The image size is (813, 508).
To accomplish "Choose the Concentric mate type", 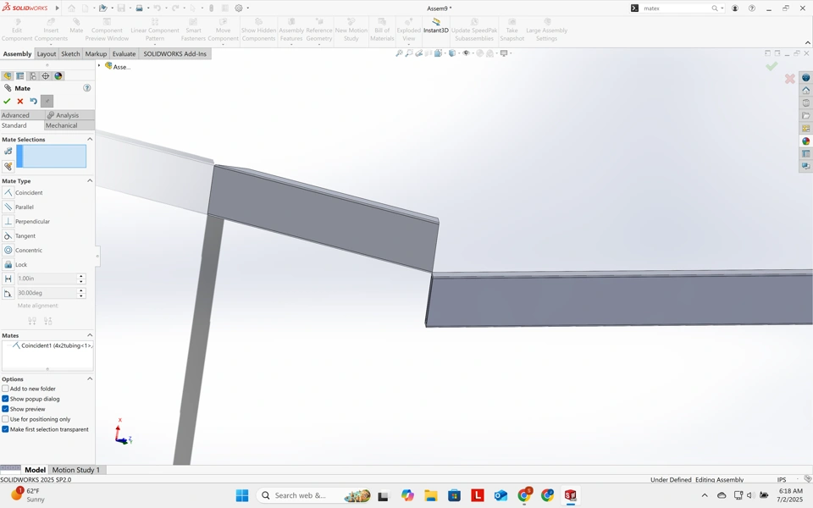I will tap(28, 251).
